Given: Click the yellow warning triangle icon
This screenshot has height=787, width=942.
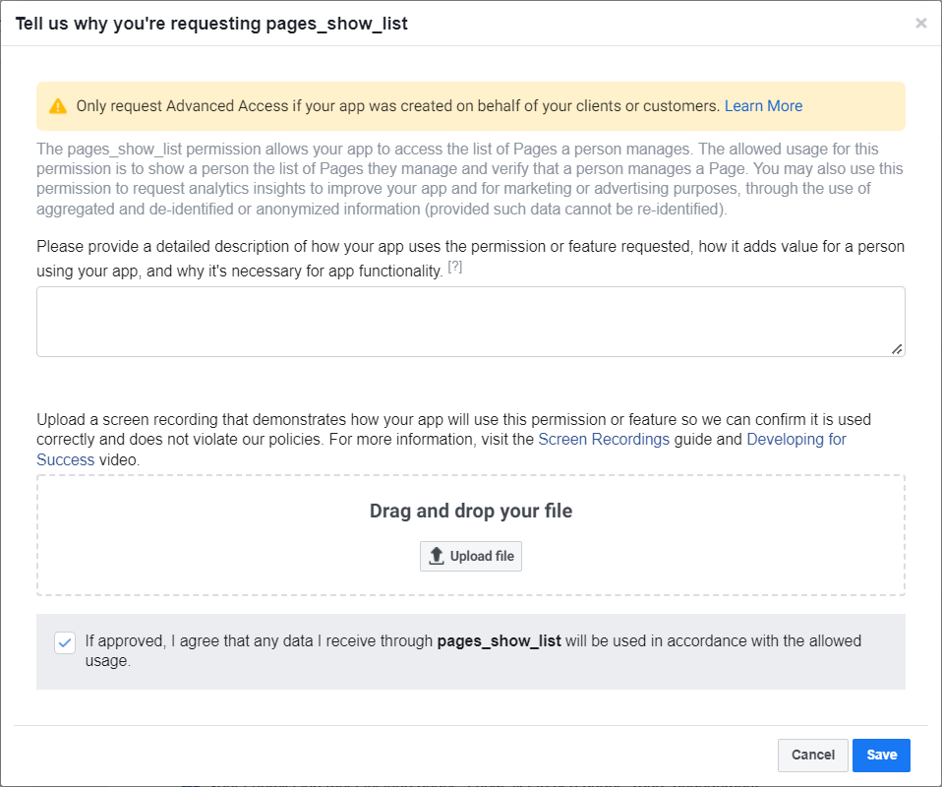Looking at the screenshot, I should pyautogui.click(x=58, y=106).
